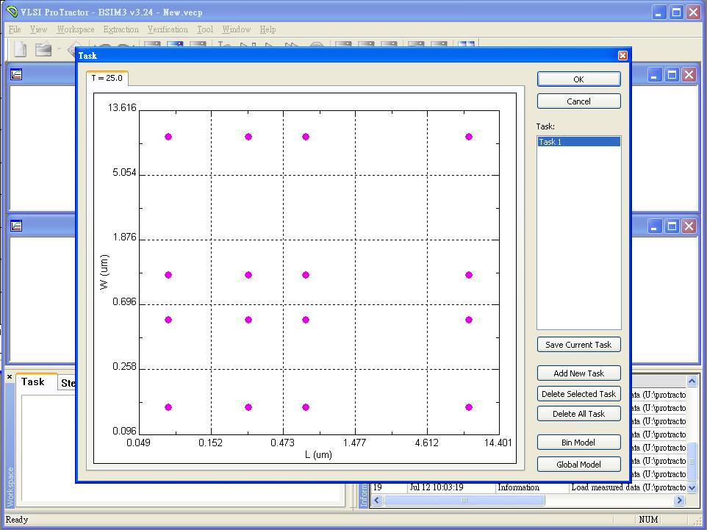707x530 pixels.
Task: Close the Task dialog using its X
Action: pyautogui.click(x=622, y=56)
